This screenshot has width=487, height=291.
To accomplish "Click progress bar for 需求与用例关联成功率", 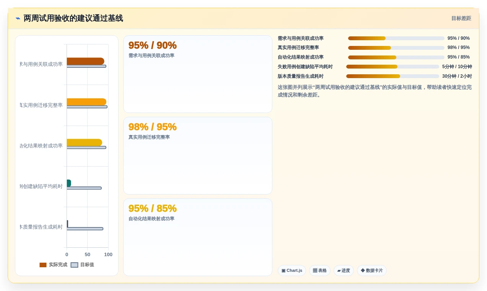I will [x=396, y=38].
